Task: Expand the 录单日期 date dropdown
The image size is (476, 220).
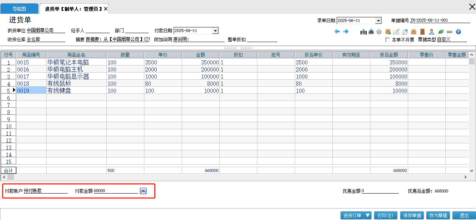Action: (x=378, y=21)
